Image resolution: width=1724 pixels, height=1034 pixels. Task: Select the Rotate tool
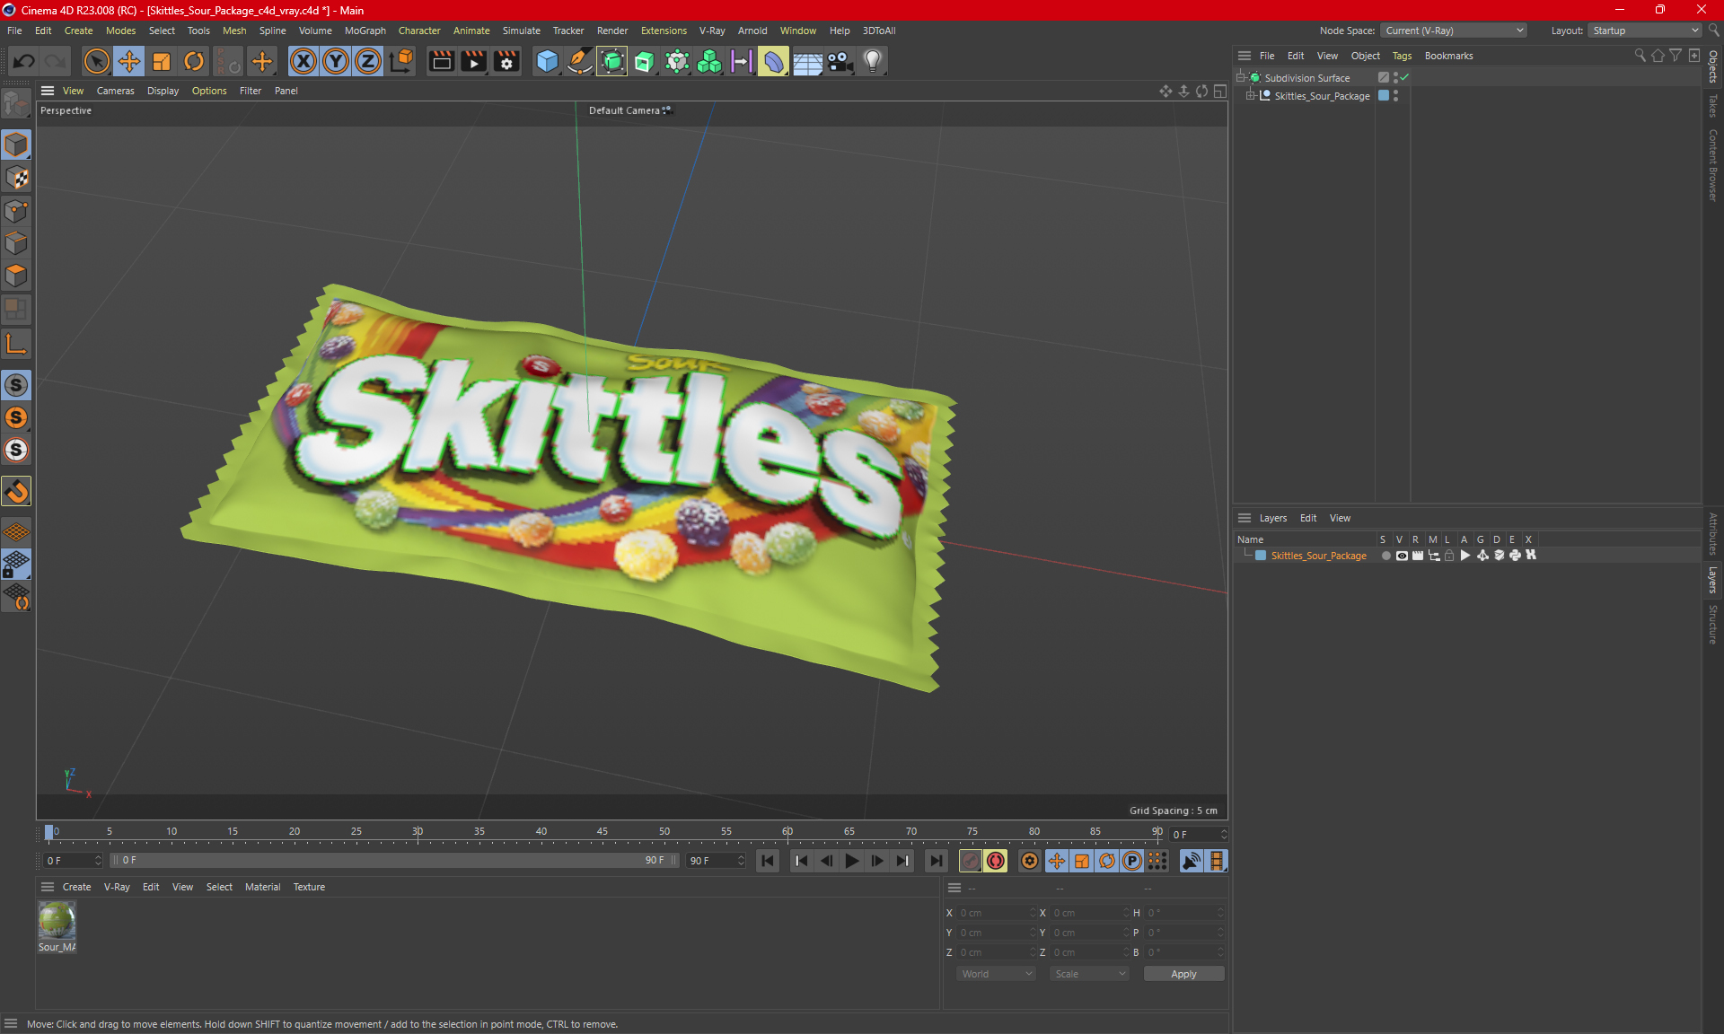[194, 61]
